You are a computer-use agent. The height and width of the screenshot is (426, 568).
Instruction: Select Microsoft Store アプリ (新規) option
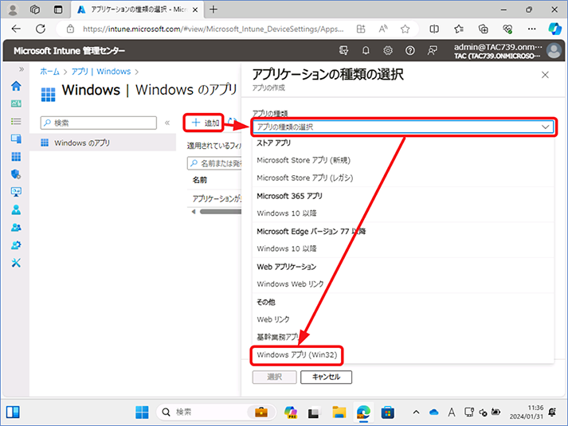pos(304,160)
